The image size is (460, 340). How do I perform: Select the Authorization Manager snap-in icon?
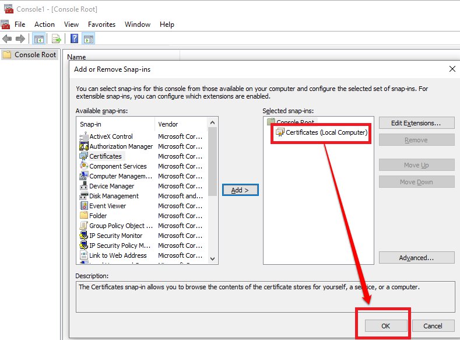click(84, 146)
